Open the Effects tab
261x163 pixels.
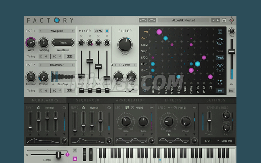pyautogui.click(x=173, y=100)
